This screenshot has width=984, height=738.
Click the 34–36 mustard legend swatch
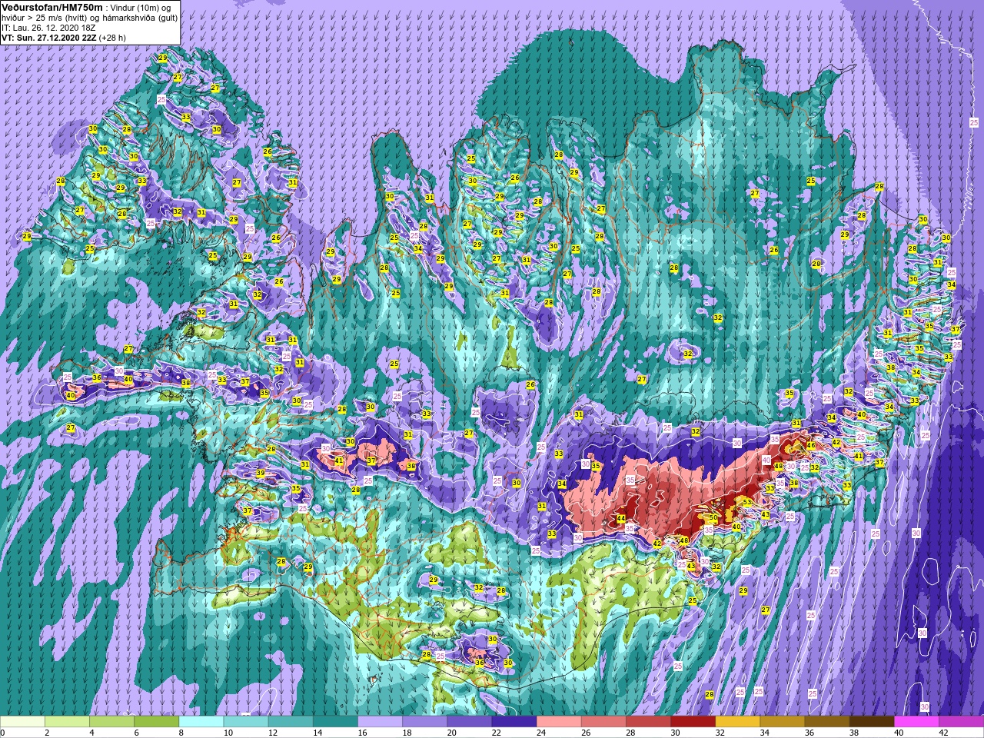point(782,723)
